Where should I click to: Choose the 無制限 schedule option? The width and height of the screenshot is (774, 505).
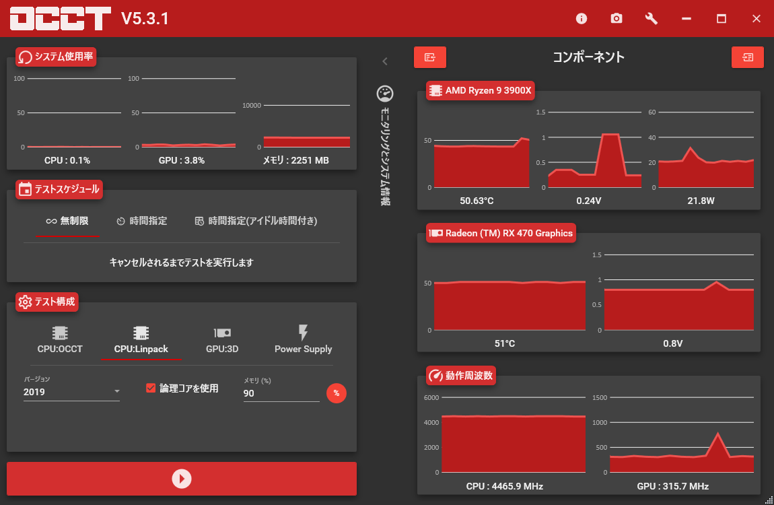click(67, 221)
